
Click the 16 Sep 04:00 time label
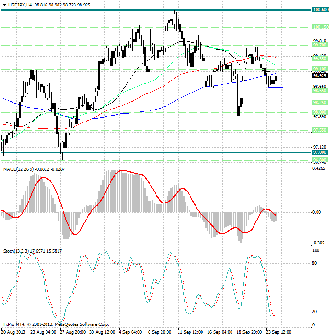click(220, 332)
